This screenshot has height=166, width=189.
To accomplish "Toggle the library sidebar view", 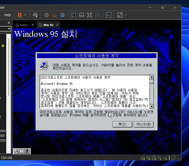I will coord(74,15).
